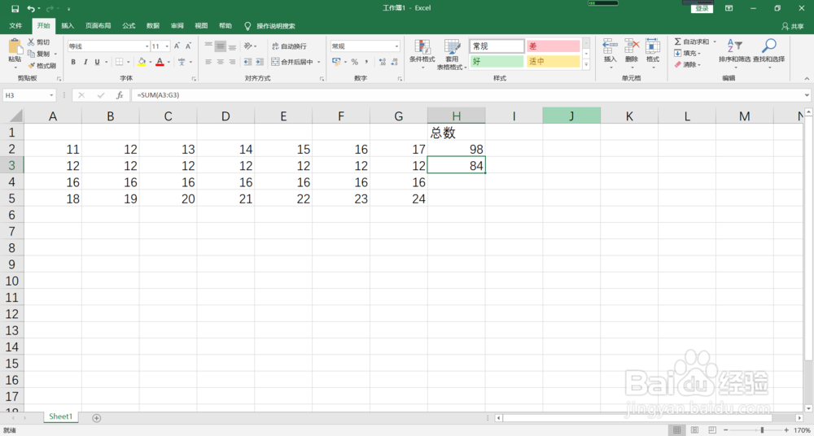Viewport: 814px width, 436px height.
Task: Toggle Underline formatting
Action: click(97, 62)
